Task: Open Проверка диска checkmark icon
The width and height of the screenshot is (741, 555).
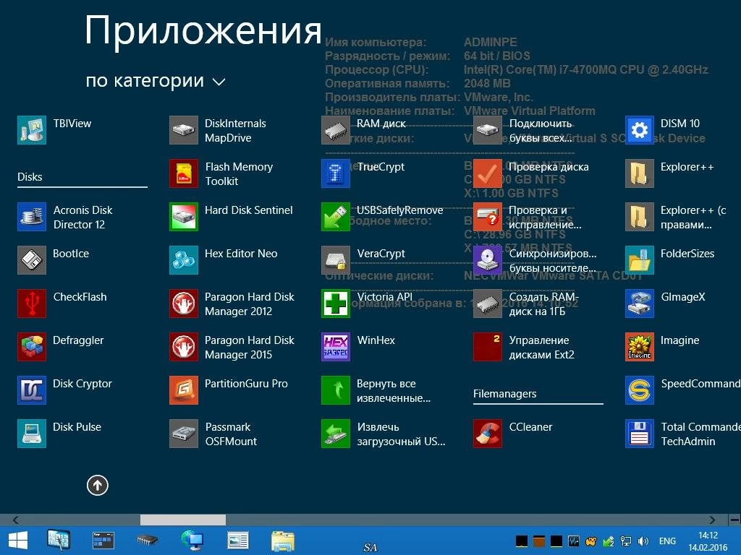Action: point(488,173)
